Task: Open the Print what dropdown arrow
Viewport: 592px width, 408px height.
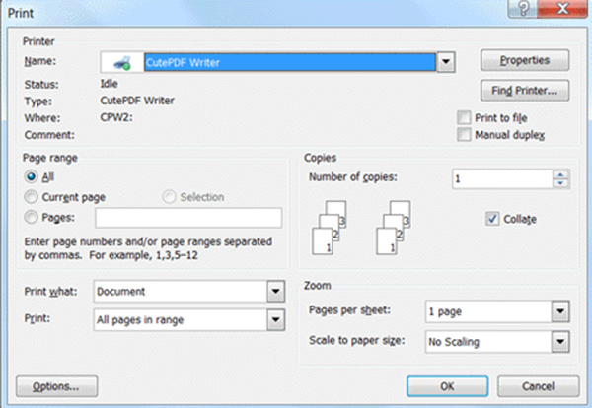Action: [x=276, y=291]
